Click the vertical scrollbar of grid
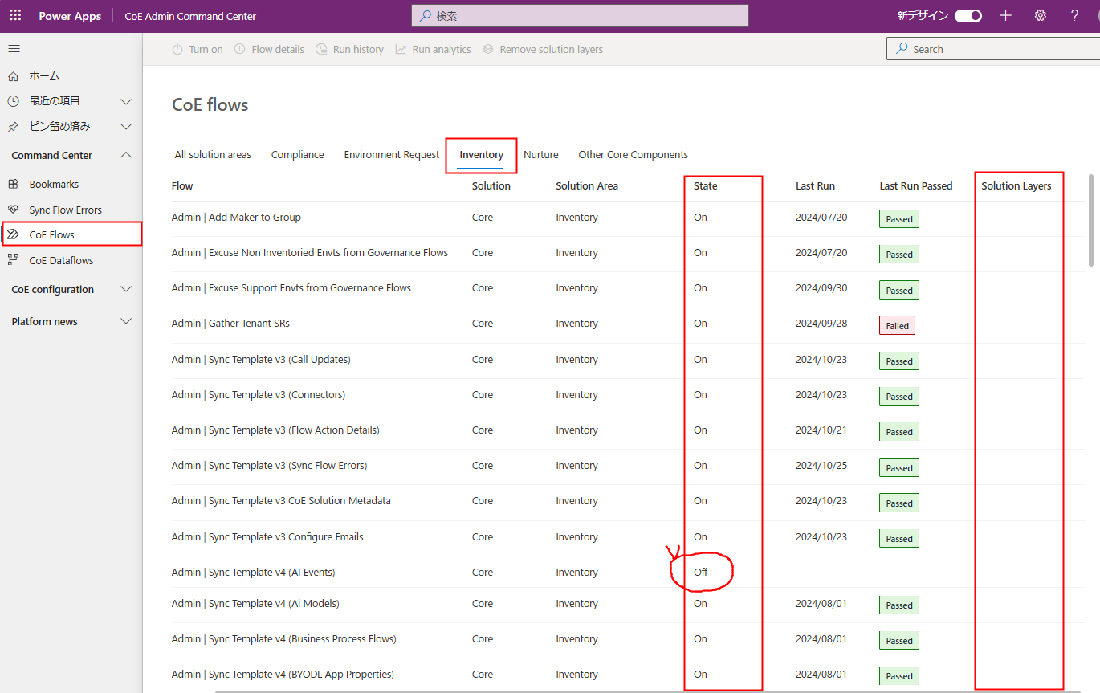 coord(1091,220)
